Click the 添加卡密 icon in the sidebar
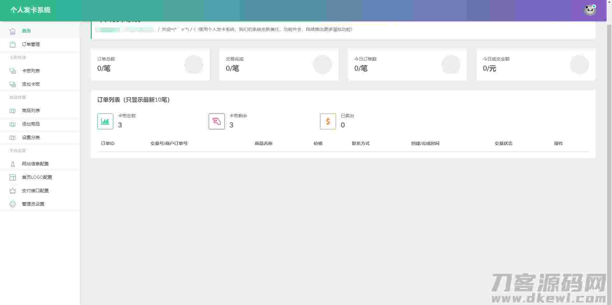This screenshot has height=305, width=612. click(12, 84)
